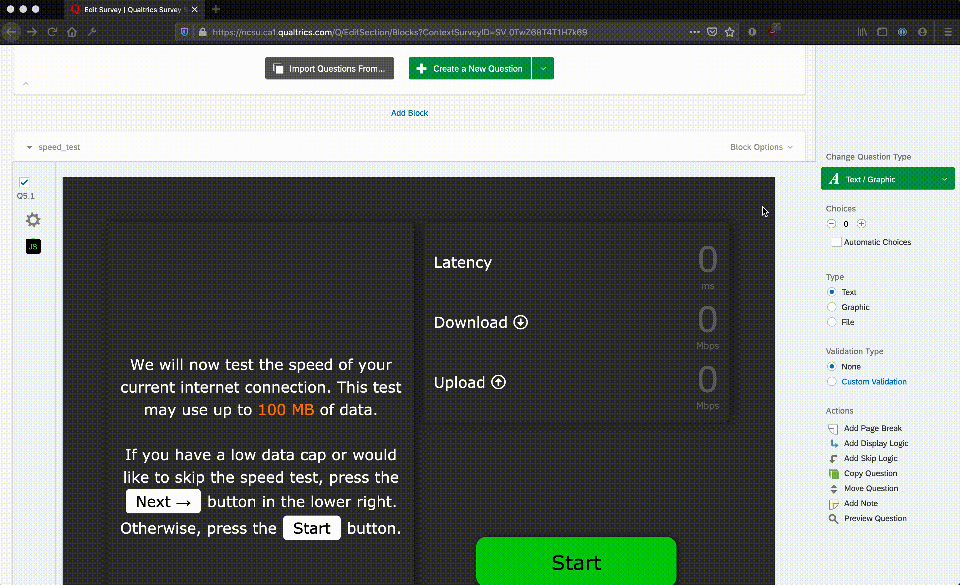Click the padlock site info icon

(202, 32)
